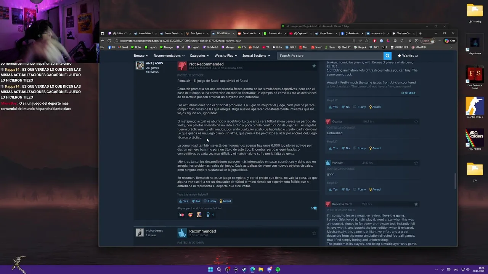Expand the truncated review via READ MORE
The image size is (488, 274).
[x=408, y=93]
